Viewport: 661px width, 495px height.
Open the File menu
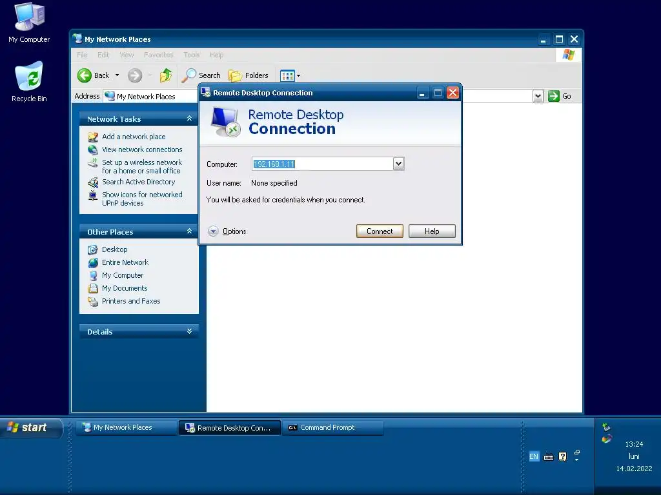(x=82, y=55)
